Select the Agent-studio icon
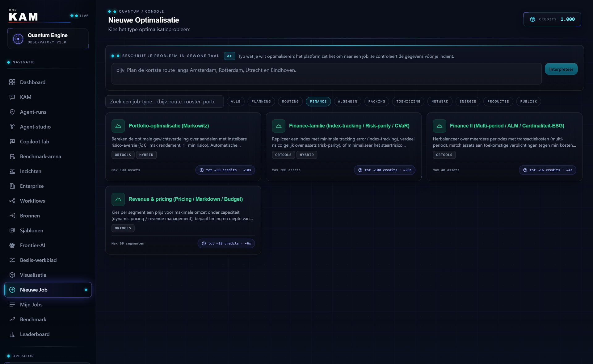This screenshot has height=364, width=593. pyautogui.click(x=12, y=127)
